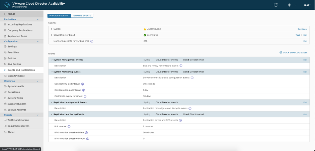
Task: Select the Provider Events tab
Action: [58, 16]
